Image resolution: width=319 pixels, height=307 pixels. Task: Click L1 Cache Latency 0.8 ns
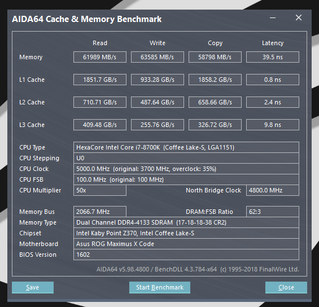coord(273,80)
